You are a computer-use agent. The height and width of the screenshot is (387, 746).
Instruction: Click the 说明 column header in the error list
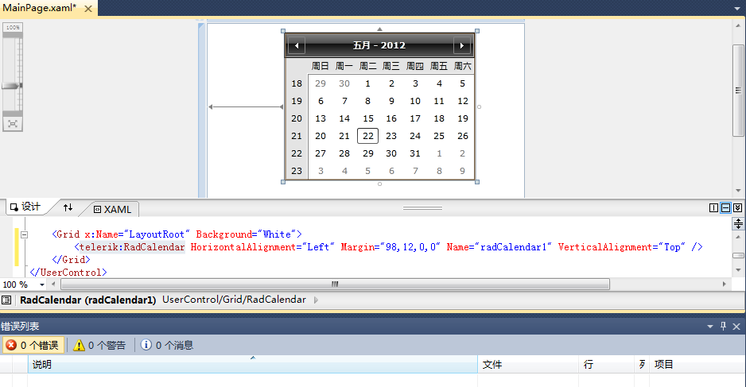pos(253,365)
